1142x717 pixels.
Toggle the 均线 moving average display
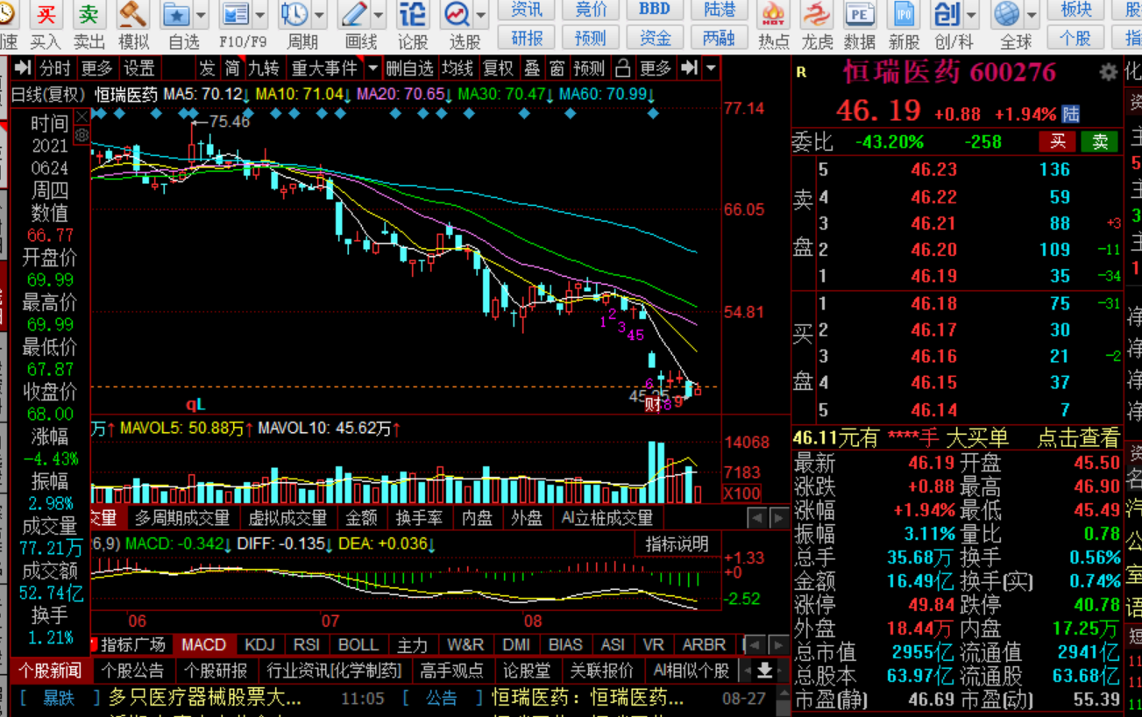(457, 68)
